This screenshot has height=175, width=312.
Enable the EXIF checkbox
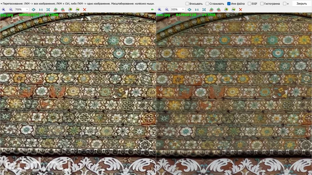pyautogui.click(x=250, y=4)
